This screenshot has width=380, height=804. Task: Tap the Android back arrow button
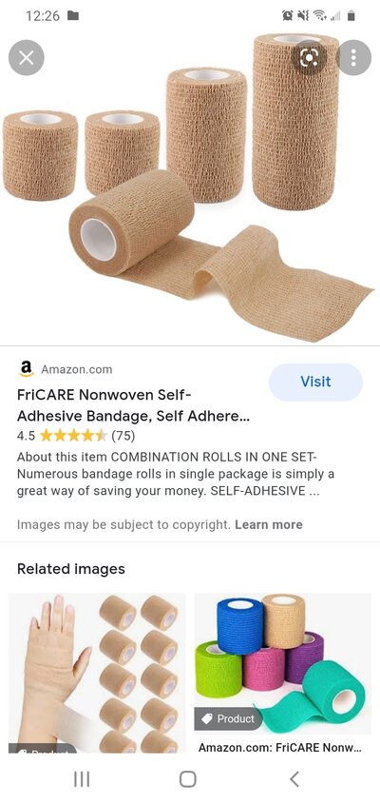click(294, 779)
